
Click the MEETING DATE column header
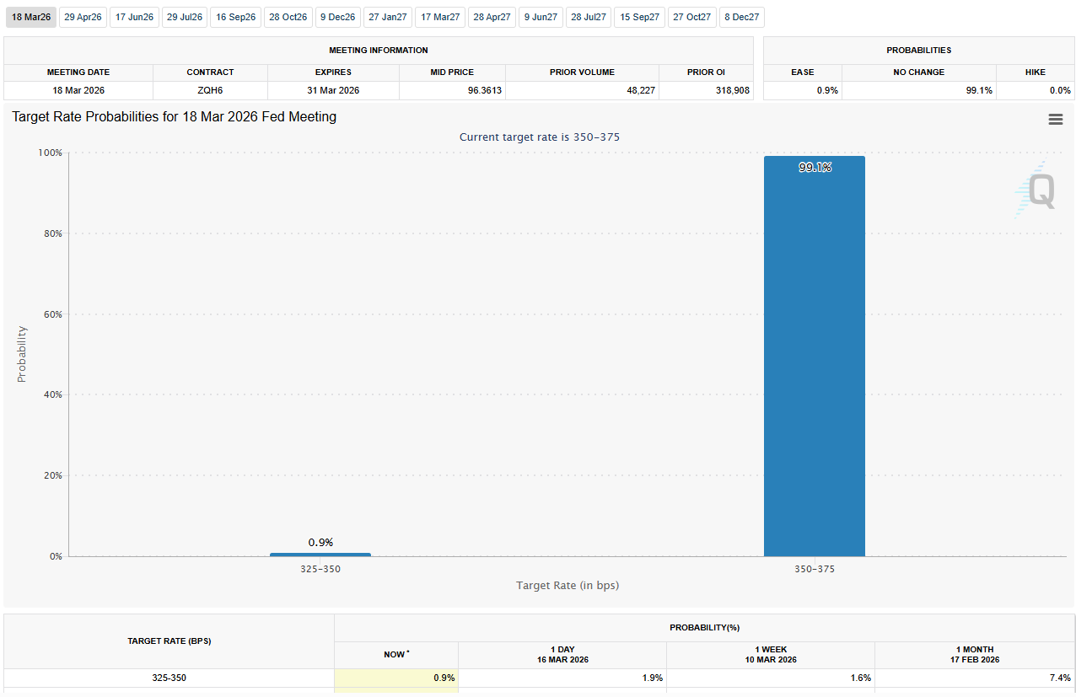[78, 72]
